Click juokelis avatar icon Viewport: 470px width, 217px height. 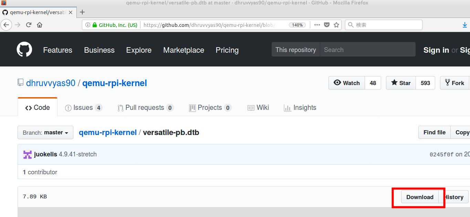coord(28,154)
